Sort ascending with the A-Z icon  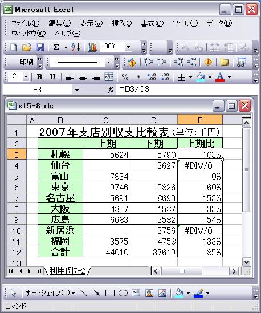click(76, 47)
